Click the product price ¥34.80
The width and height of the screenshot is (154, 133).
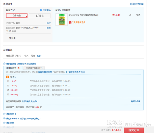click(x=116, y=15)
